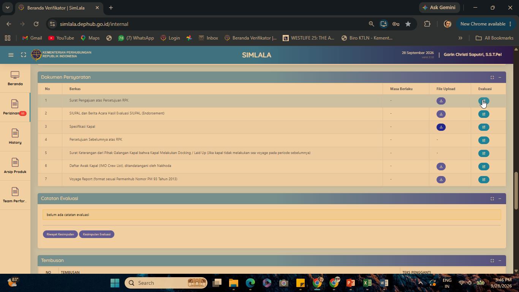
Task: Open Arsip Produk in the sidebar
Action: click(x=15, y=166)
